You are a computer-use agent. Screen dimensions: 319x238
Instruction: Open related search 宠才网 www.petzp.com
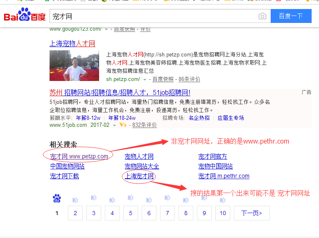79,156
